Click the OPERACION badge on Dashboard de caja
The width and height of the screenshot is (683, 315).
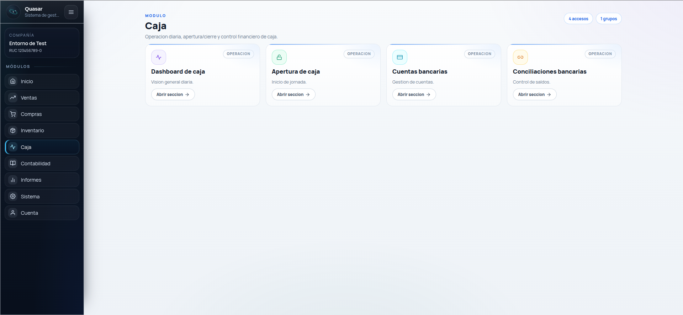[238, 54]
